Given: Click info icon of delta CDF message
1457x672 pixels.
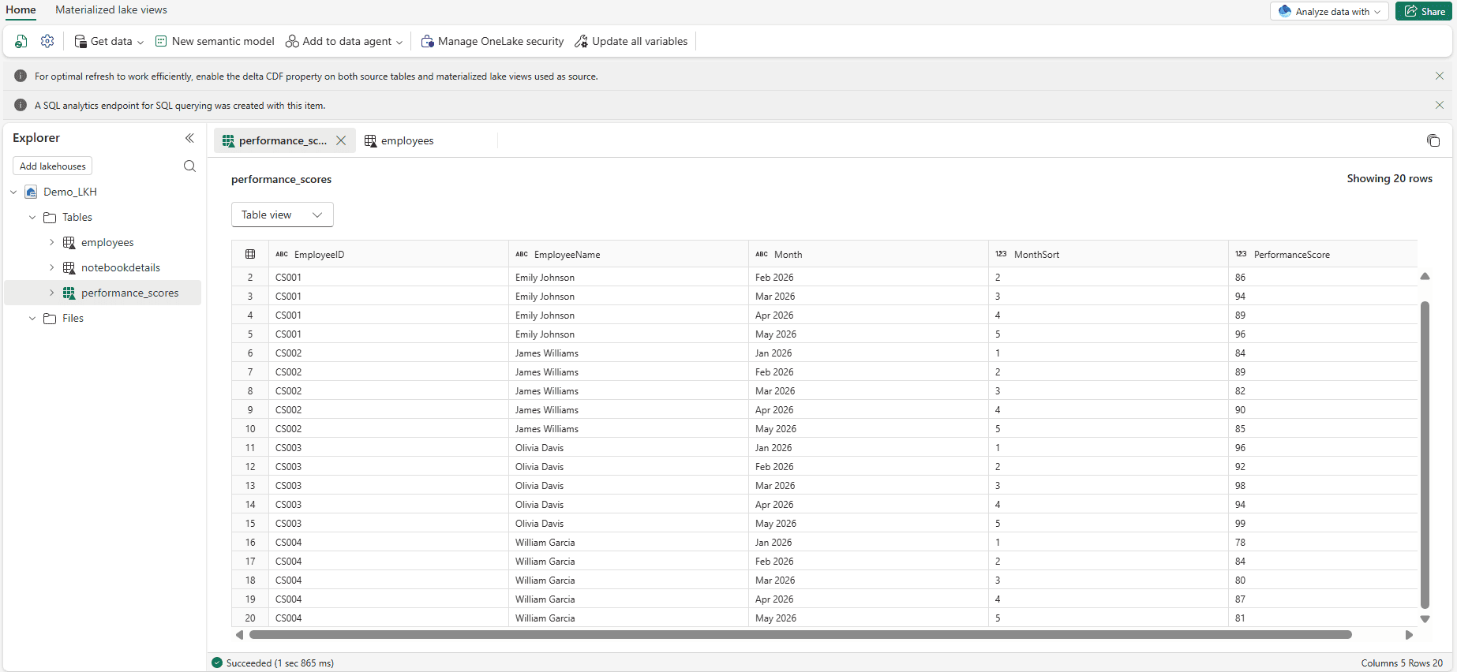Looking at the screenshot, I should (x=21, y=76).
